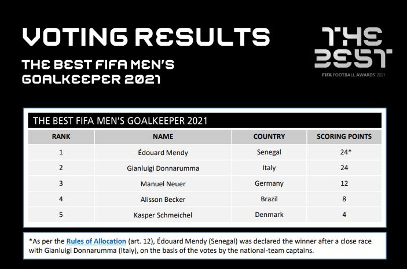Viewport: 407px width, 269px height.
Task: Click the VOTING RESULTS heading
Action: click(x=145, y=37)
